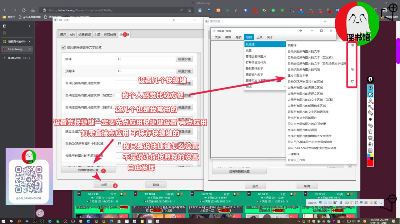The width and height of the screenshot is (400, 224).
Task: Open the 文件 menu in ImageTrans
Action: (x=217, y=37)
